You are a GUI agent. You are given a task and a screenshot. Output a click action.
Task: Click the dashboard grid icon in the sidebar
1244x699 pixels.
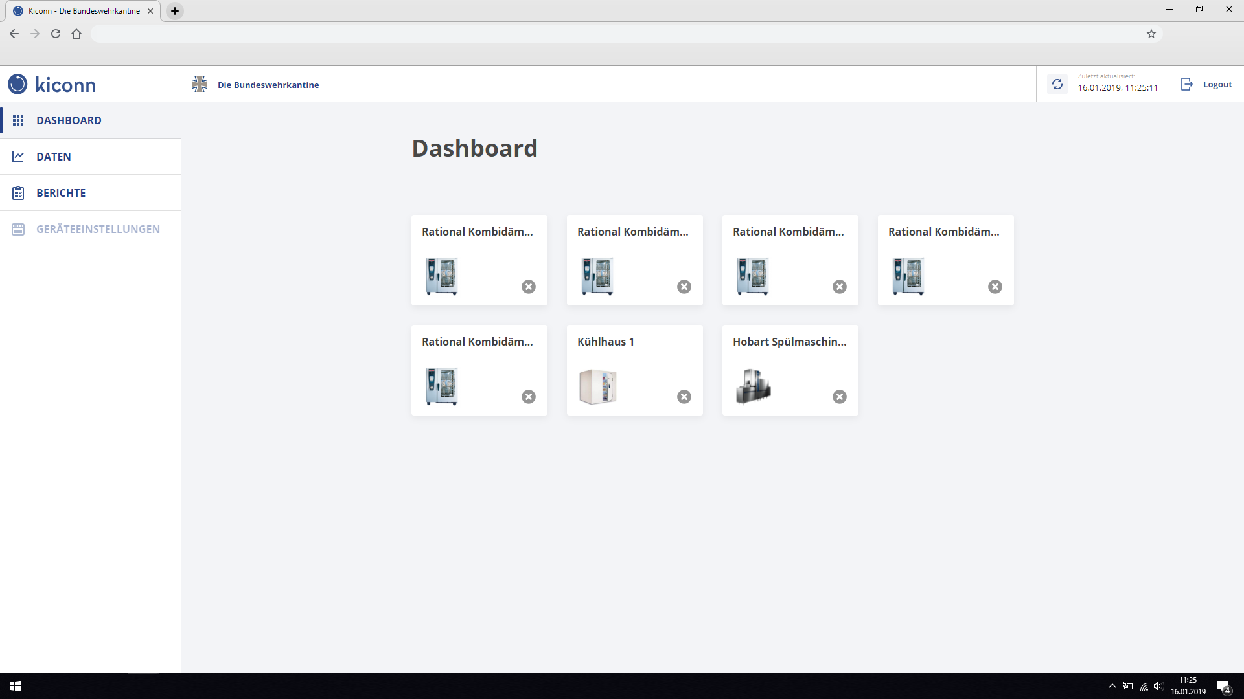18,120
